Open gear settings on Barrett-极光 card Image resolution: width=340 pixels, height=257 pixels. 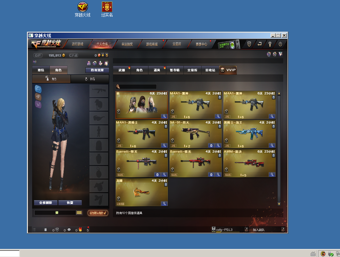click(x=211, y=175)
